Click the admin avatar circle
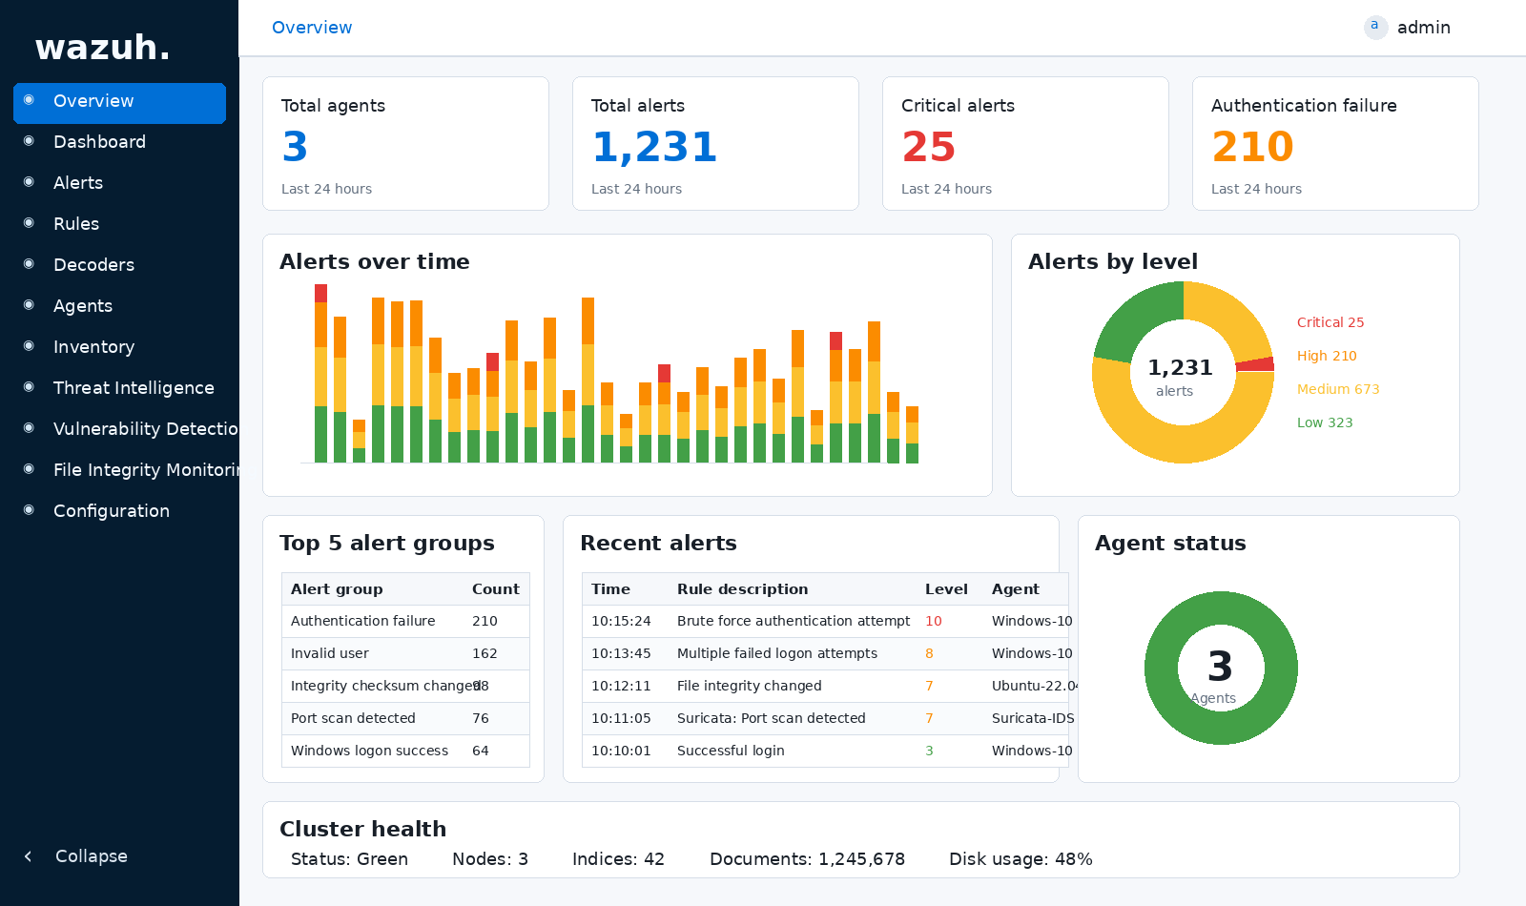This screenshot has height=906, width=1526. pyautogui.click(x=1375, y=27)
